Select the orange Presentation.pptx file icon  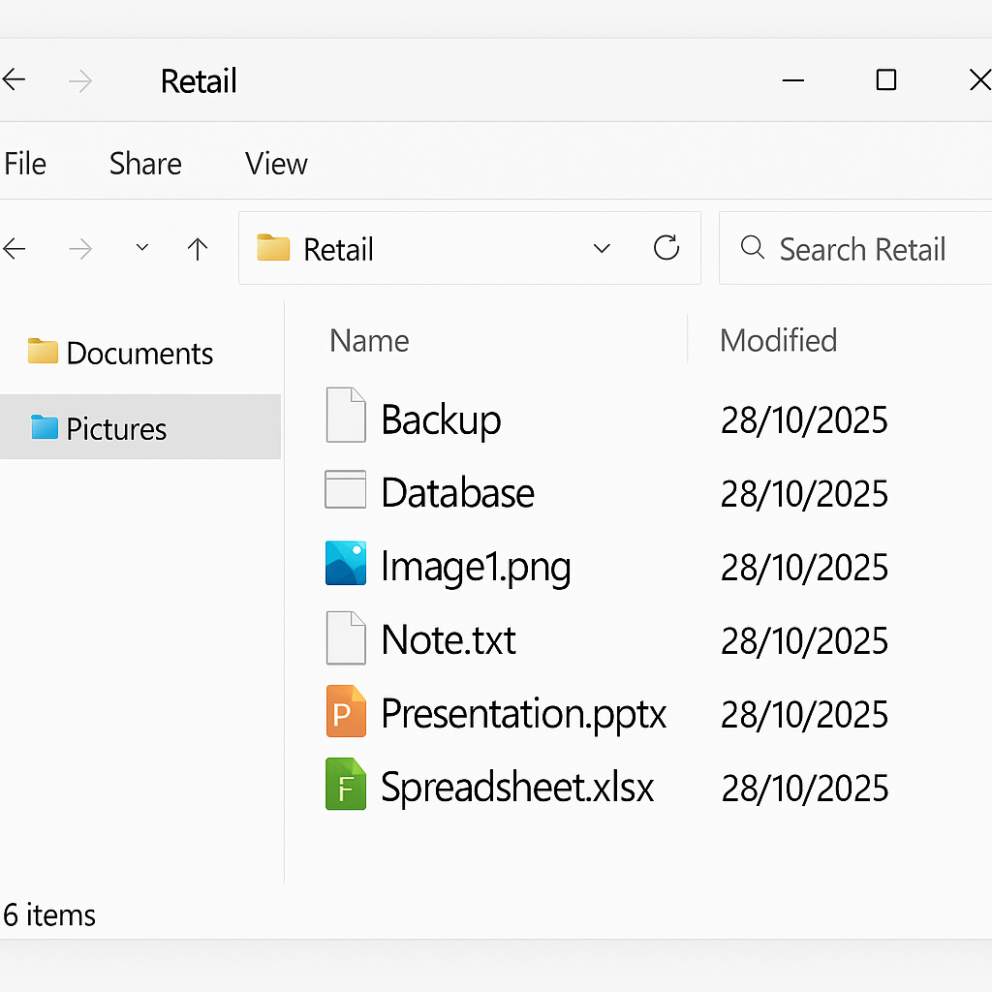point(346,712)
